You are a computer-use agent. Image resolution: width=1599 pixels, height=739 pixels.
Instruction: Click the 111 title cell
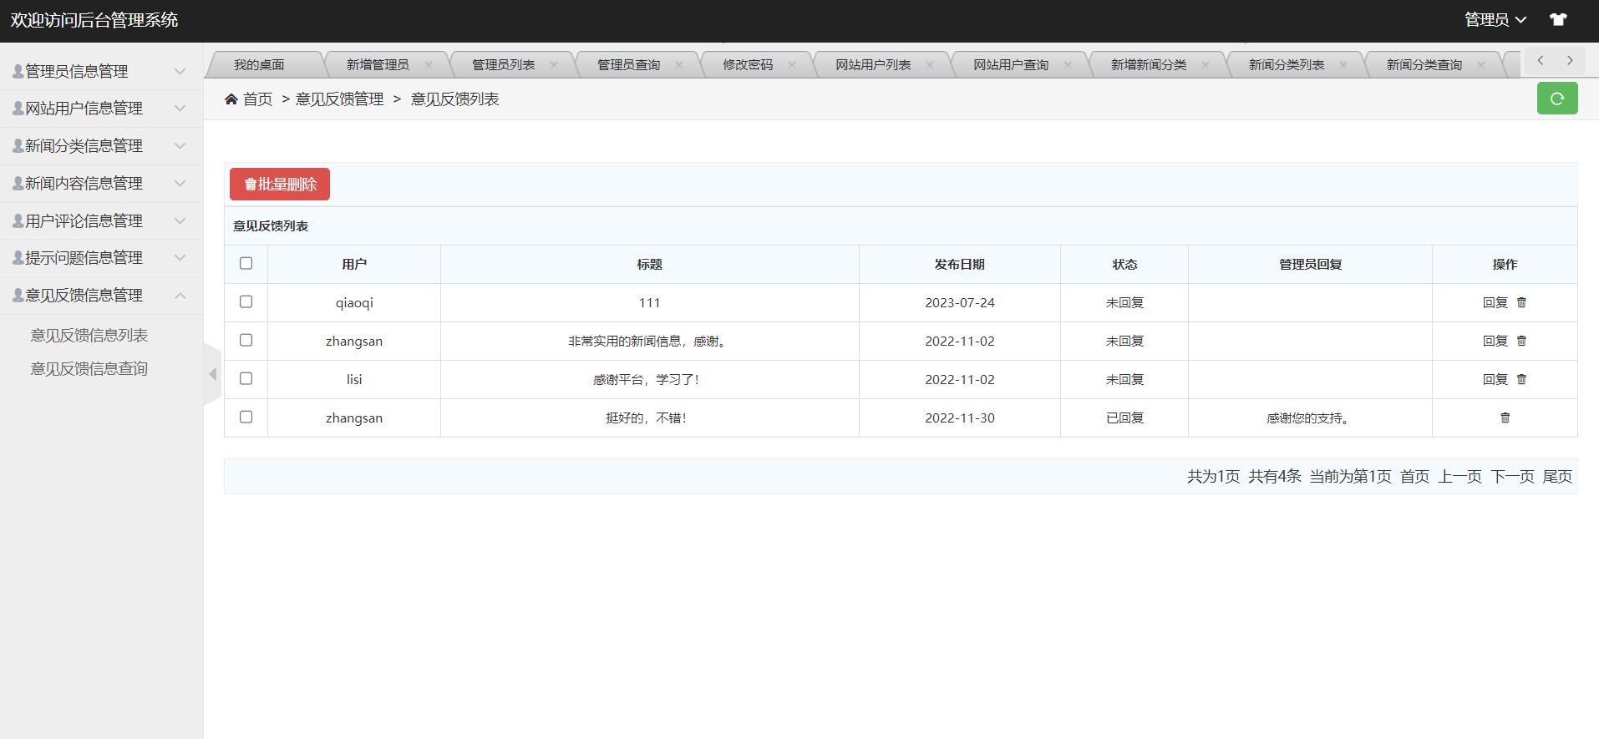[x=650, y=302]
